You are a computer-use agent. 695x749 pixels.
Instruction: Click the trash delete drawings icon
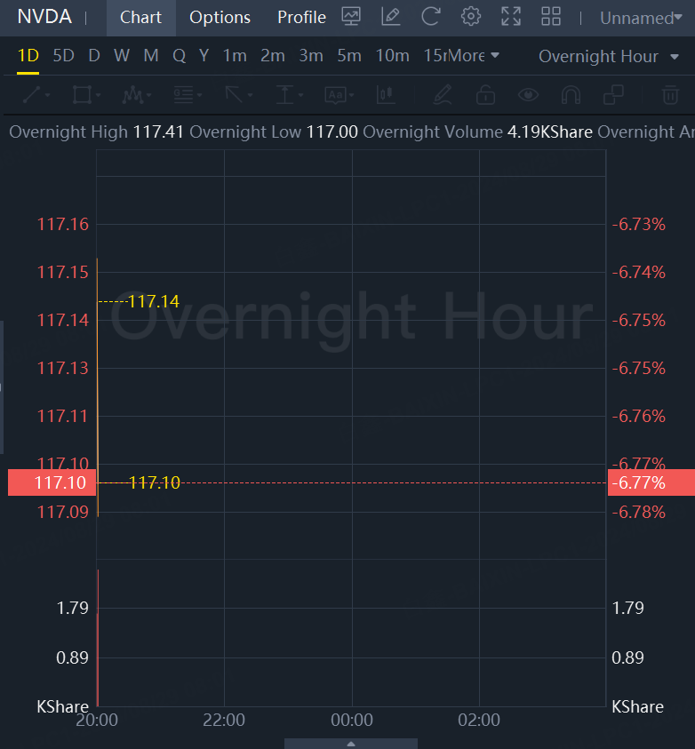(669, 94)
